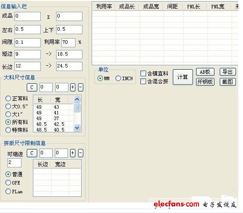243x213 pixels.
Task: Select the 正常料 radio option
Action: [x=8, y=98]
